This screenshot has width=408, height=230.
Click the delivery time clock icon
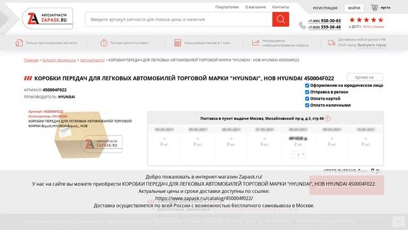click(104, 43)
